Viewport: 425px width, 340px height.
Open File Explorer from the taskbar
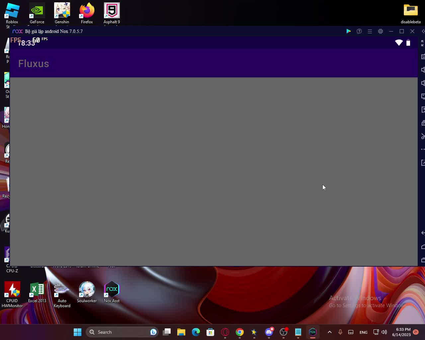[181, 332]
